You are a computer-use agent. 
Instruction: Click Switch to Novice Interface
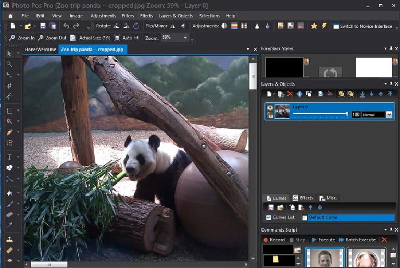coord(362,26)
